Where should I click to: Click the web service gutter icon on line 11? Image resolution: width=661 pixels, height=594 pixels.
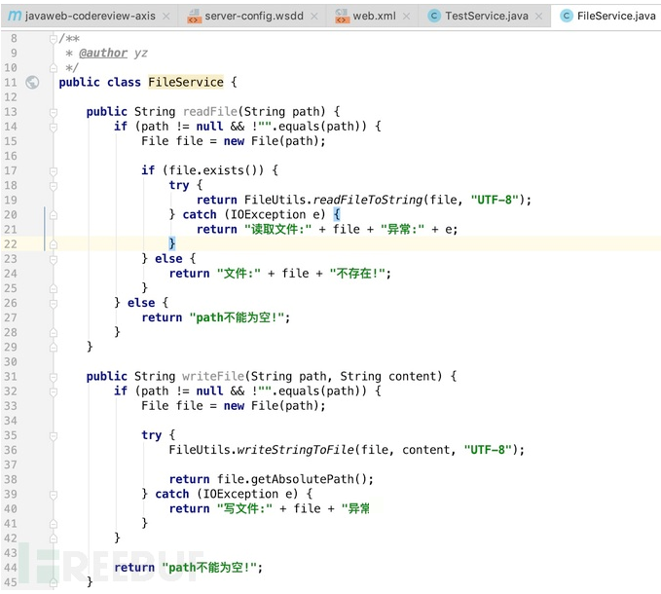32,82
